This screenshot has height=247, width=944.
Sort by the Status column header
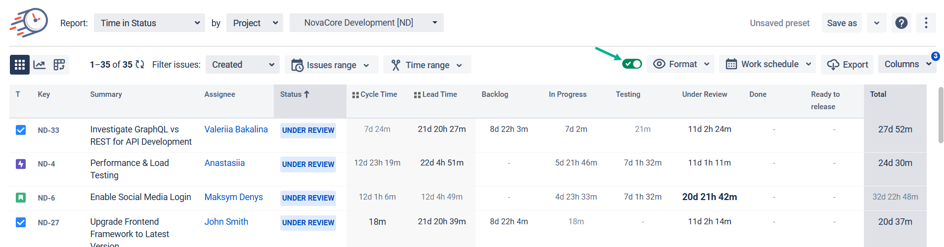[x=295, y=94]
